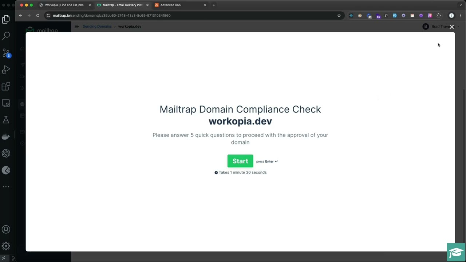Viewport: 466px width, 262px height.
Task: View site information for mailtrap.io
Action: [x=48, y=16]
